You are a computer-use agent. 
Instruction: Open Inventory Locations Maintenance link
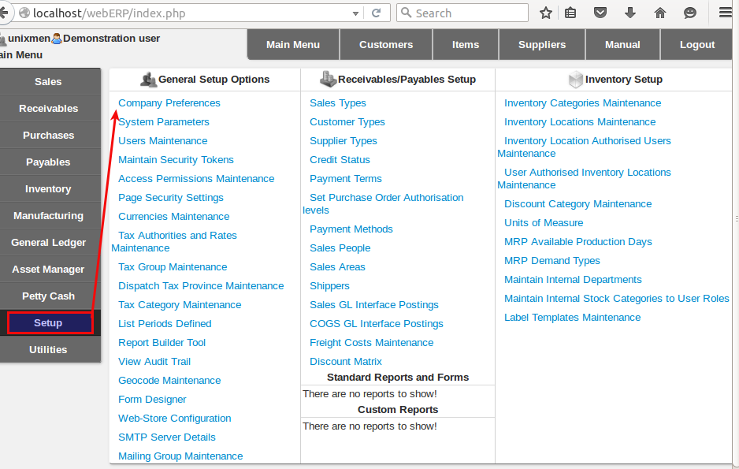click(580, 122)
